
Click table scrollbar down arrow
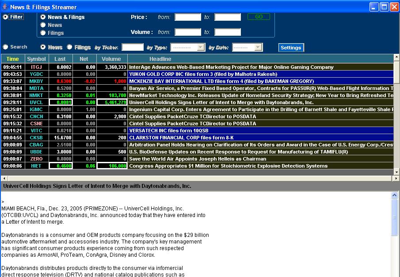tap(396, 172)
